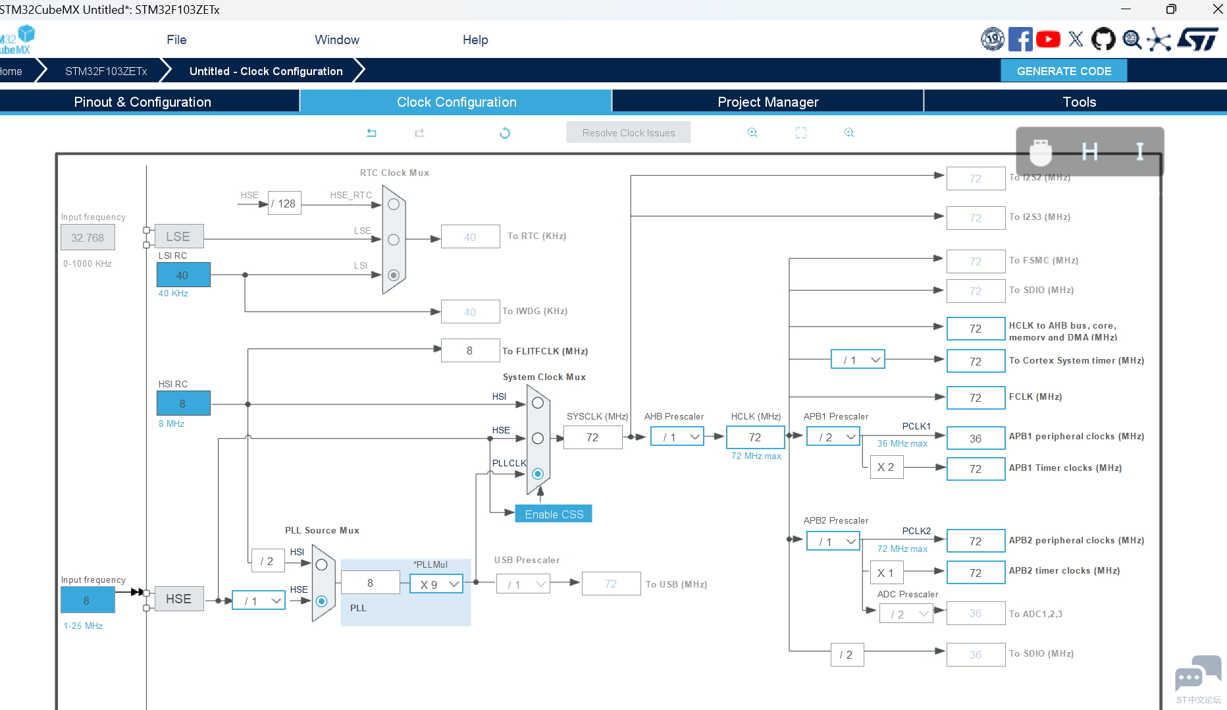Select HSI in the System Clock Mux
The height and width of the screenshot is (710, 1227).
538,403
